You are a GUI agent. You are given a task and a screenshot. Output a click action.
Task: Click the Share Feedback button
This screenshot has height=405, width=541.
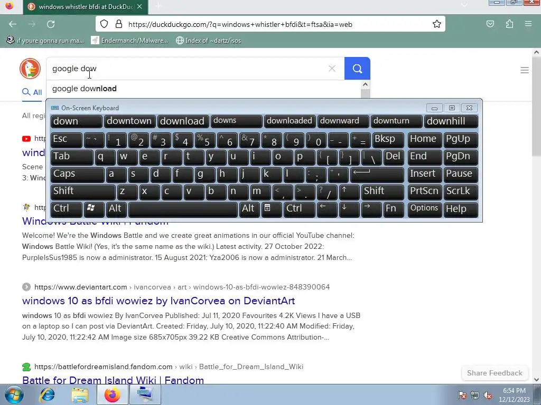click(x=495, y=373)
